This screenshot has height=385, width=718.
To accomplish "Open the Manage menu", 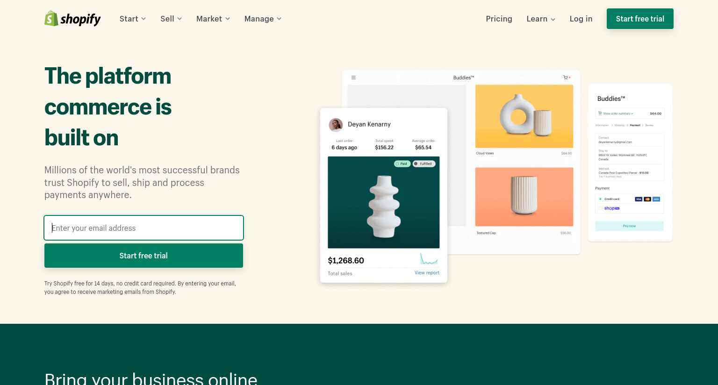I will 263,19.
